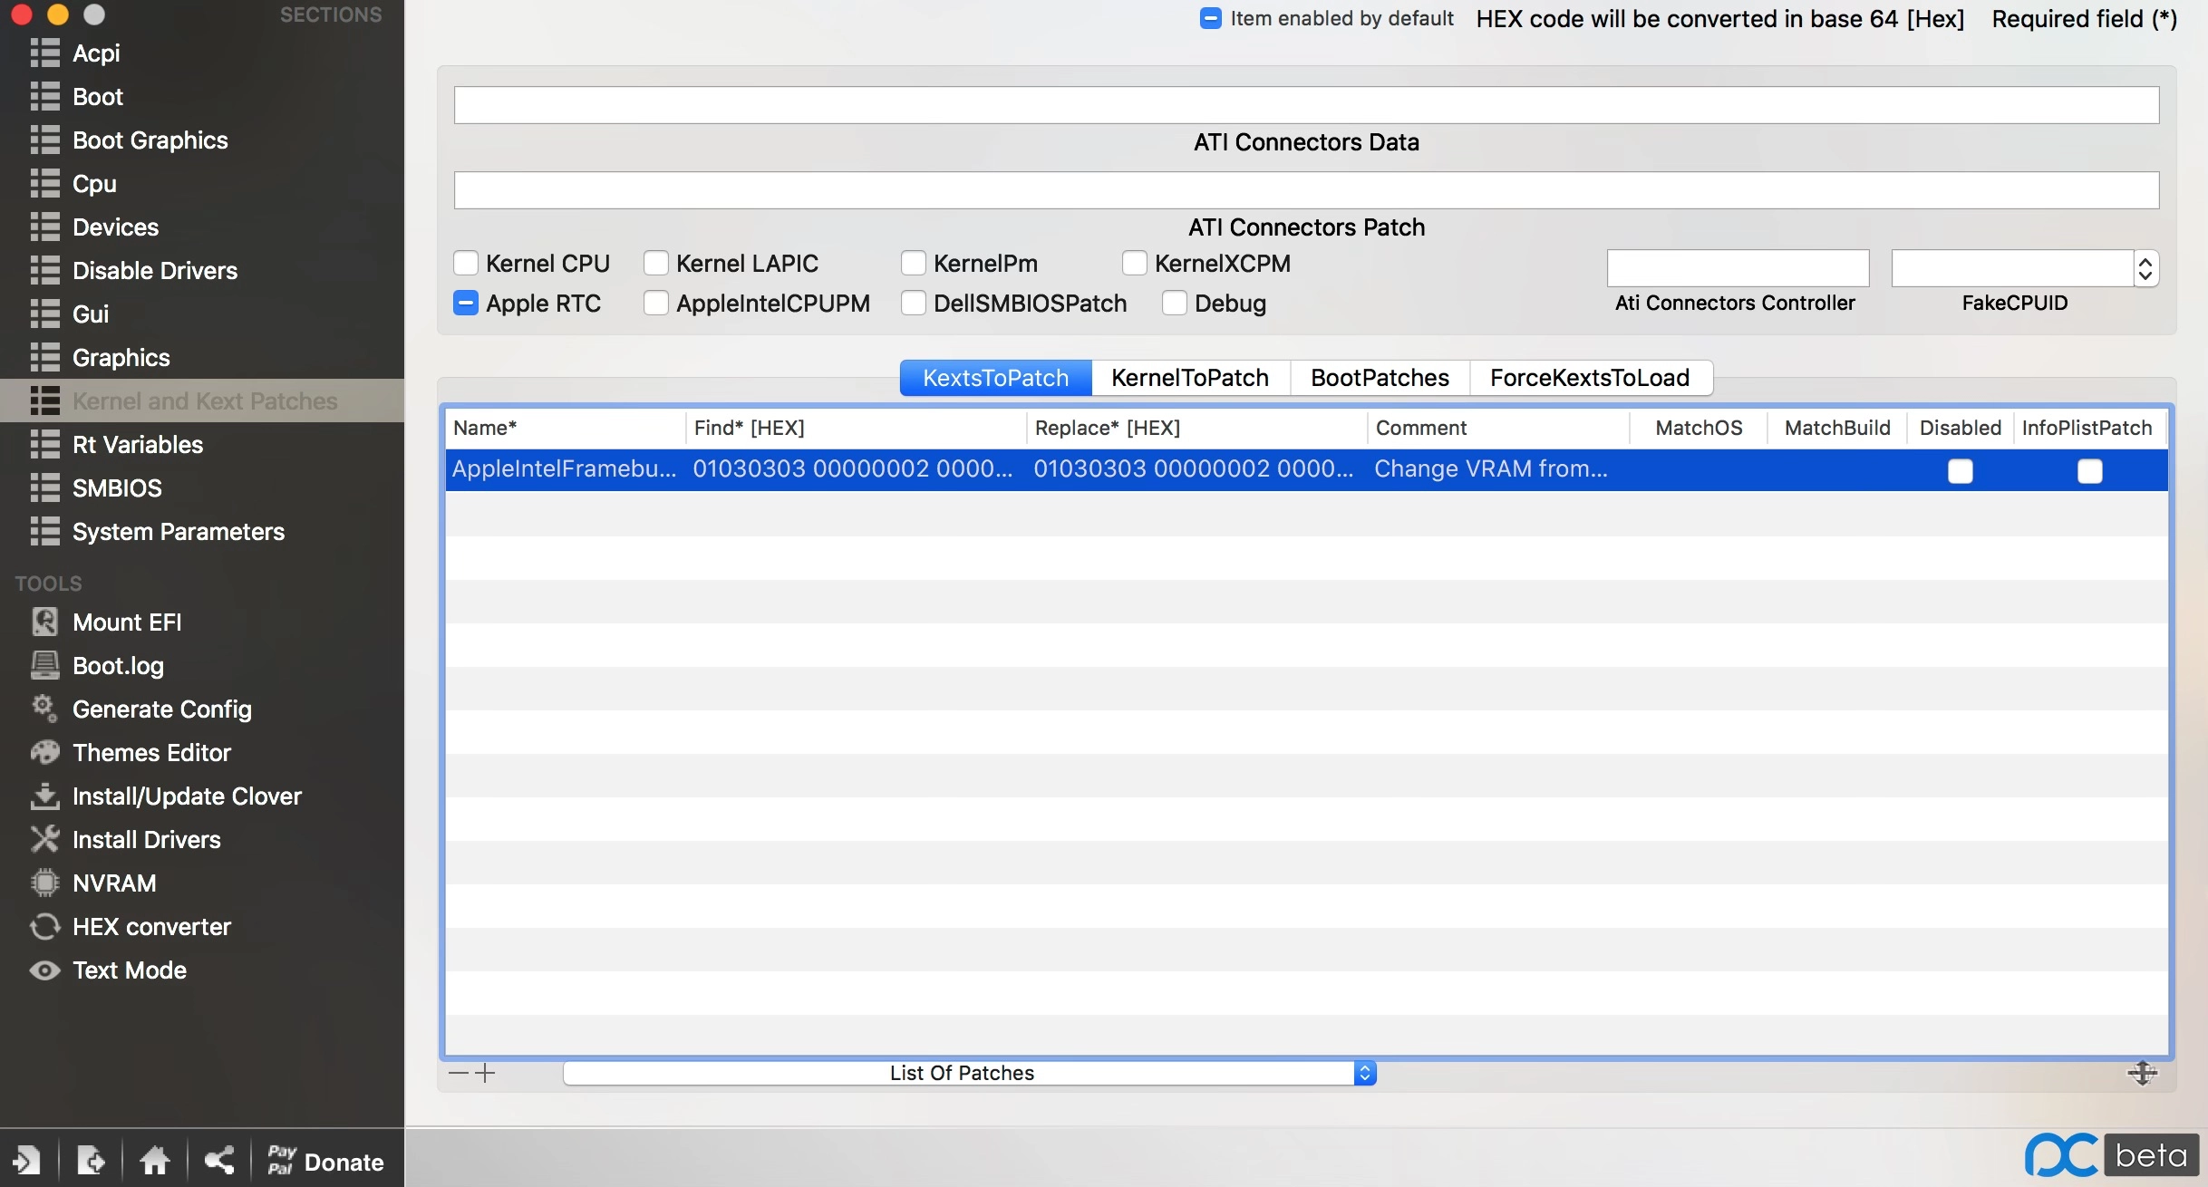Image resolution: width=2208 pixels, height=1187 pixels.
Task: Select the Cpu section icon
Action: coord(44,184)
